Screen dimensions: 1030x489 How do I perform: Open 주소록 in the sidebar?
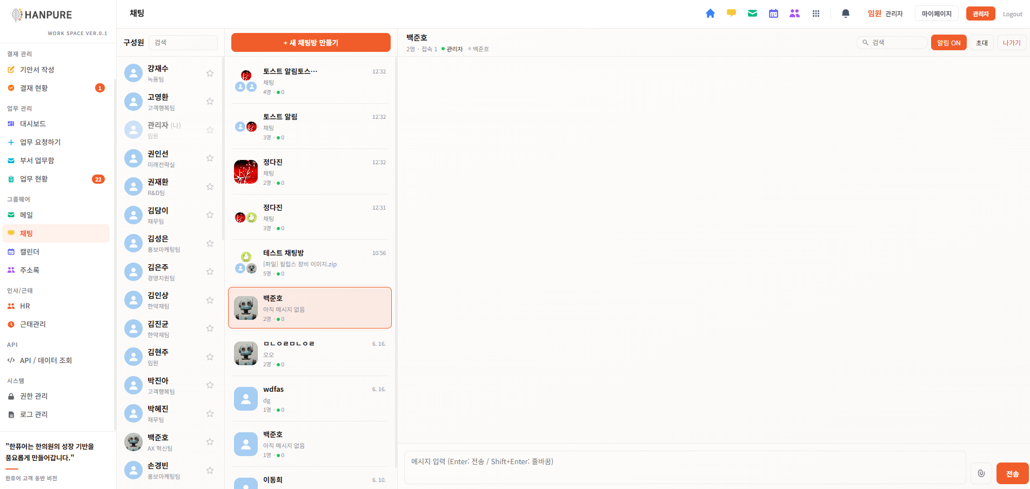(56, 270)
